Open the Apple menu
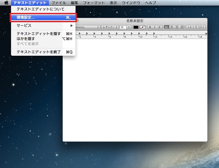This screenshot has width=219, height=168. point(6,3)
